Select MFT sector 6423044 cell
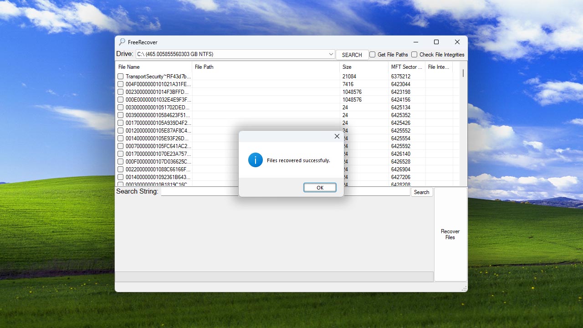The height and width of the screenshot is (328, 583). coord(401,84)
